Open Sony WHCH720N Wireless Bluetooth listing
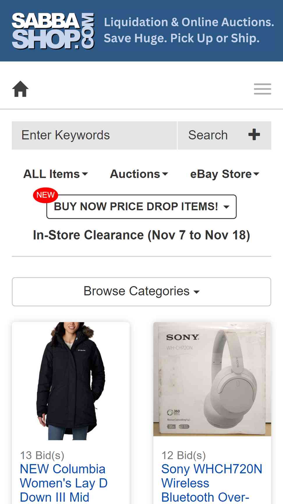 point(212,483)
